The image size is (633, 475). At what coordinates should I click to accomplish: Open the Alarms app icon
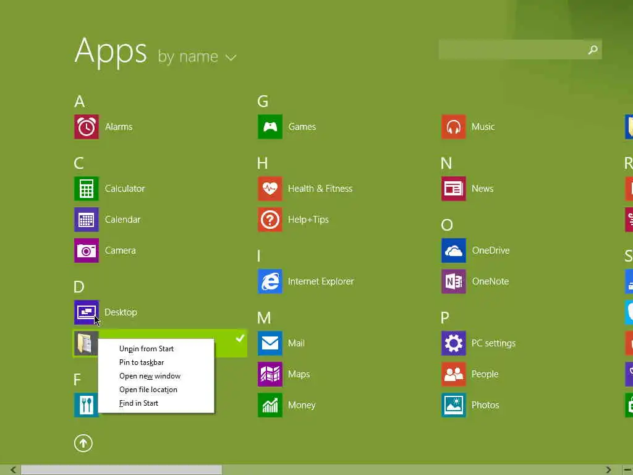tap(87, 127)
